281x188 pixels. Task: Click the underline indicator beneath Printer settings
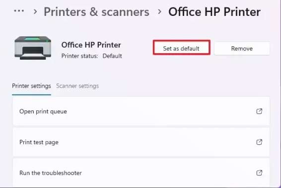pyautogui.click(x=32, y=94)
